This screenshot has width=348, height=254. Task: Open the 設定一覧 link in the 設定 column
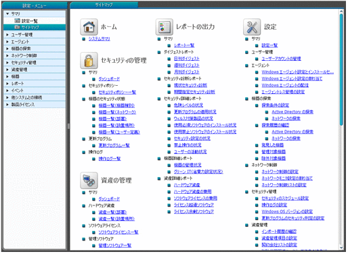[269, 45]
